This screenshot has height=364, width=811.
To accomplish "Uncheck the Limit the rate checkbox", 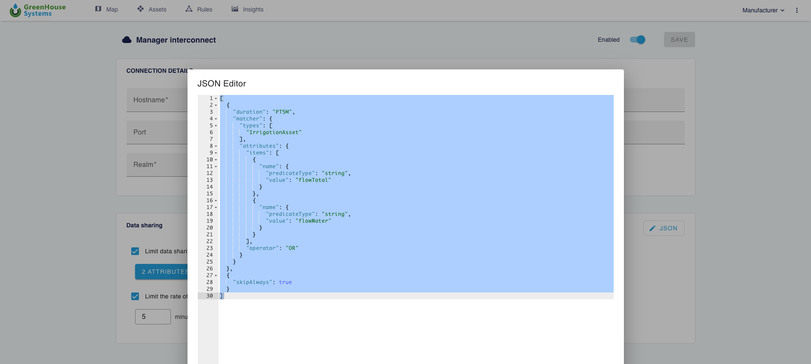I will tap(135, 296).
